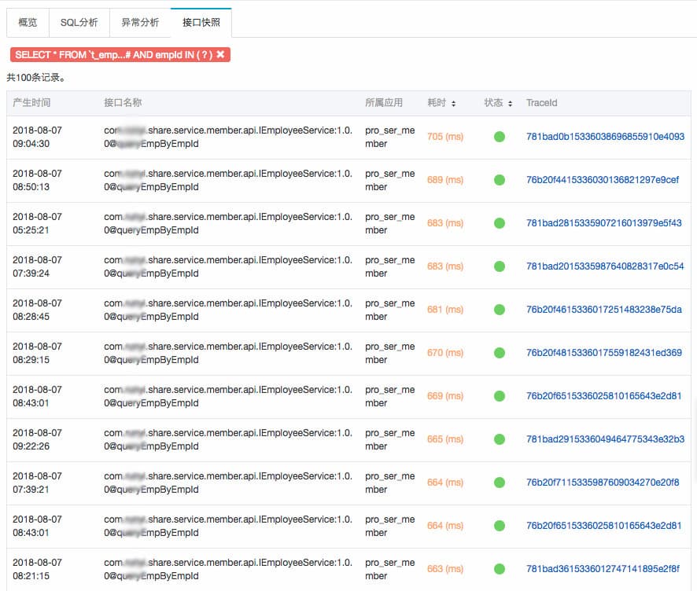Switch to the 概览 tab
This screenshot has width=697, height=591.
pyautogui.click(x=28, y=23)
